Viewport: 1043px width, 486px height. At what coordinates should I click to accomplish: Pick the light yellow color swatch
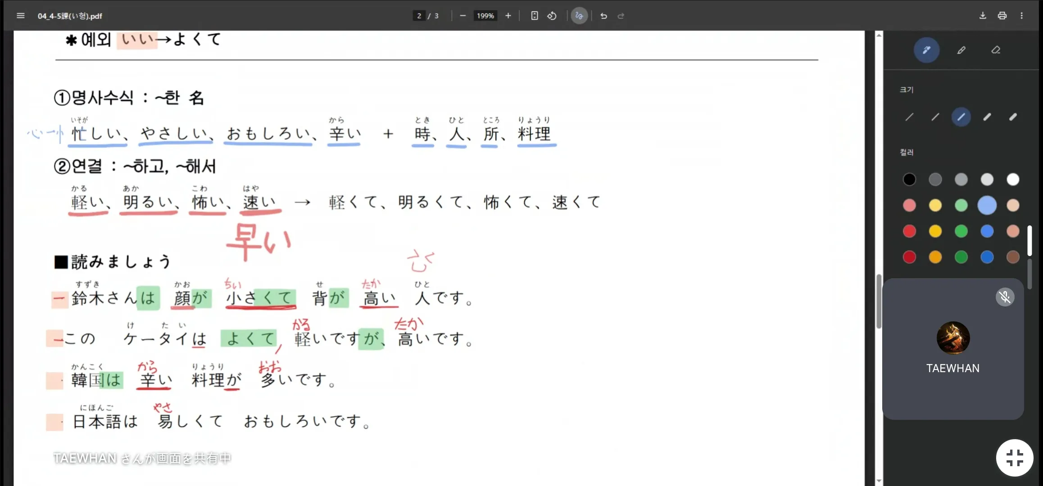pyautogui.click(x=935, y=205)
